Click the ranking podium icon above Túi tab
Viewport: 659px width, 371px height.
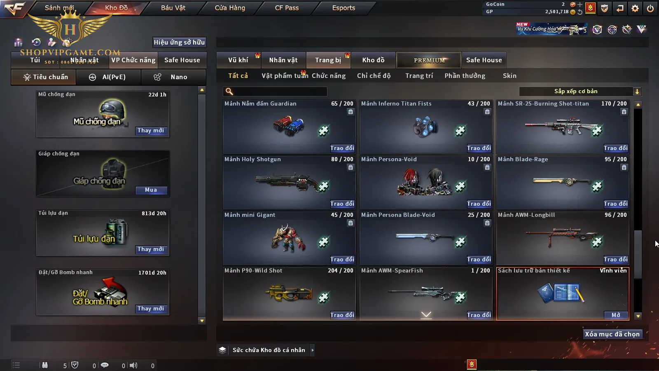point(18,42)
